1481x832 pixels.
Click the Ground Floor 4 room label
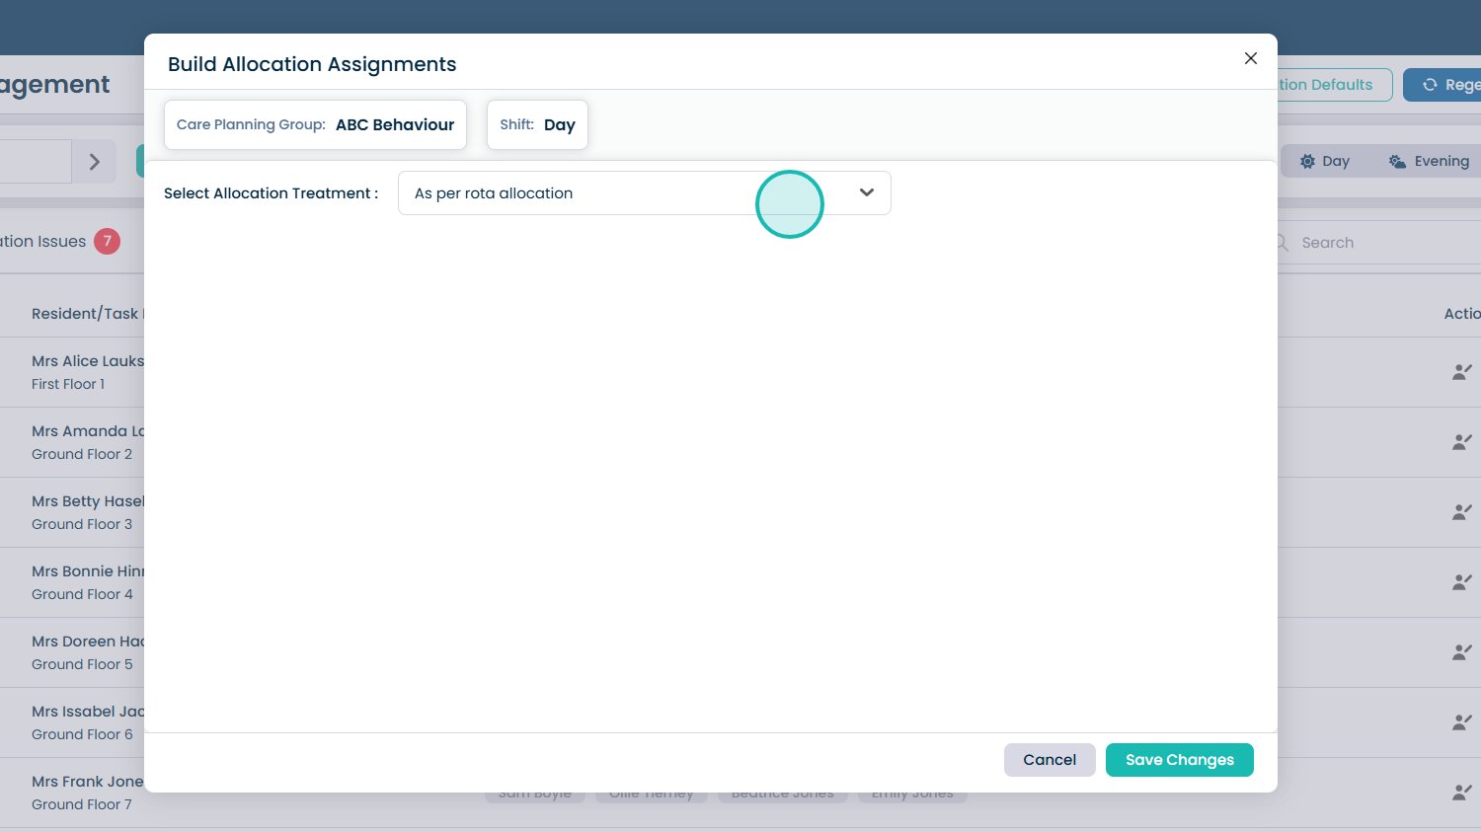82,594
